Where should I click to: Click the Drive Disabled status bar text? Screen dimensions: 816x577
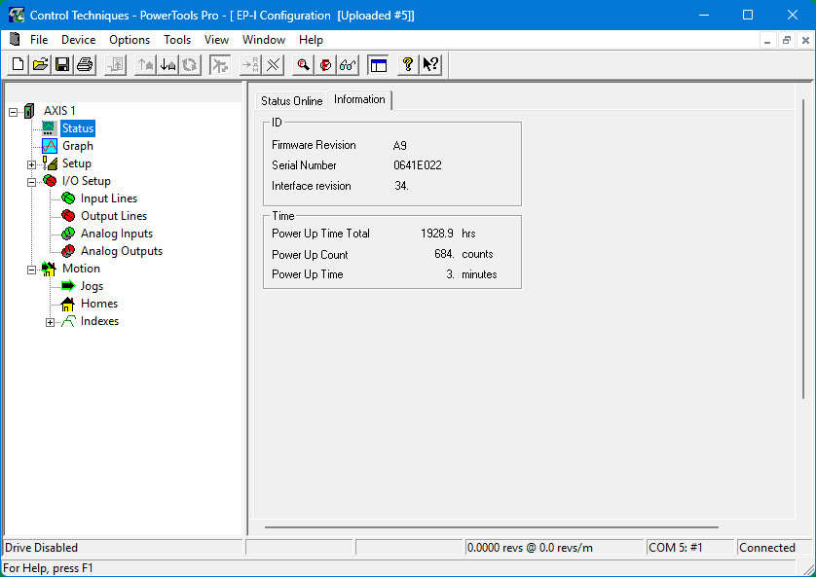click(x=41, y=548)
